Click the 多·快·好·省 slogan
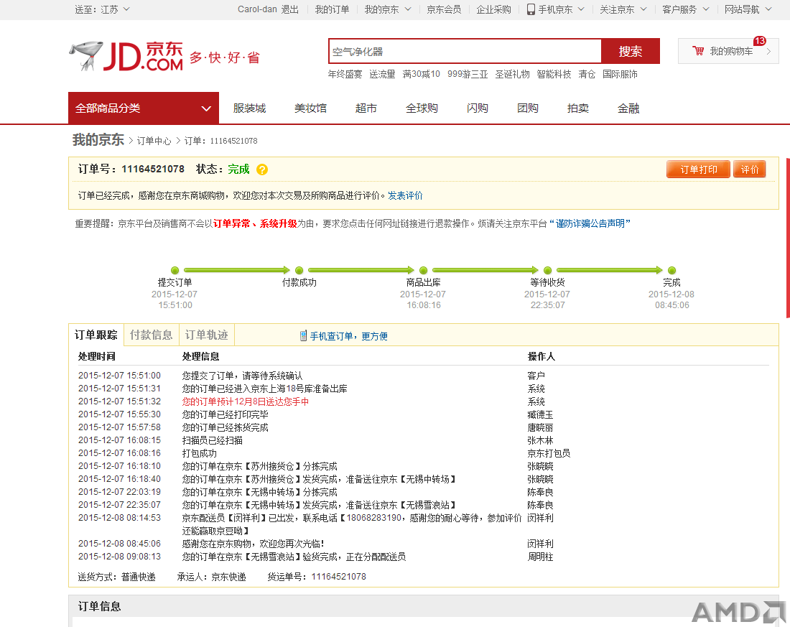This screenshot has height=627, width=790. click(225, 57)
